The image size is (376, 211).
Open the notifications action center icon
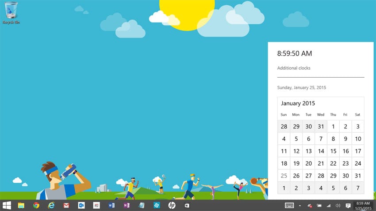[x=348, y=206]
